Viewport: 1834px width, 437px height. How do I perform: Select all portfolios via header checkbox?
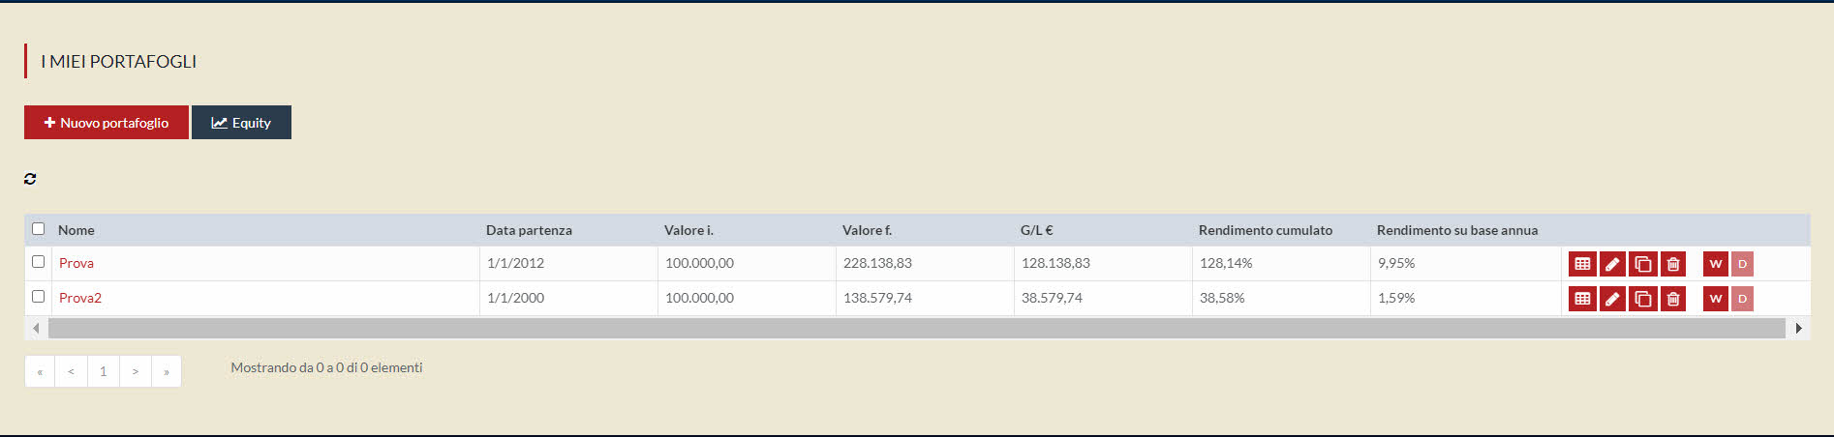[x=39, y=229]
